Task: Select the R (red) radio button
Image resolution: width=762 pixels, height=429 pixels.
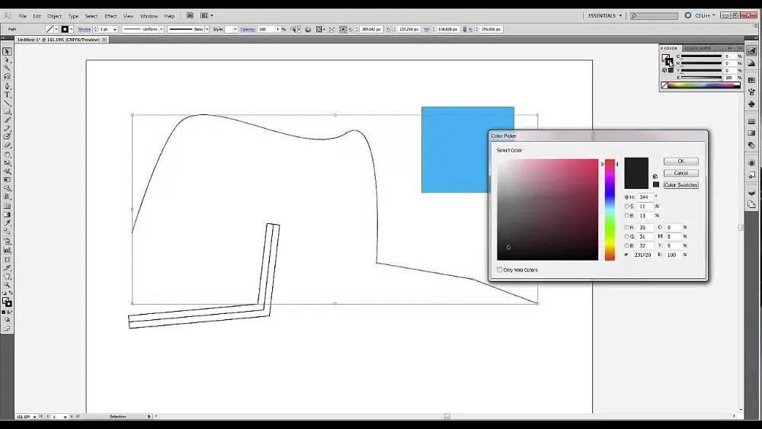Action: pos(627,227)
